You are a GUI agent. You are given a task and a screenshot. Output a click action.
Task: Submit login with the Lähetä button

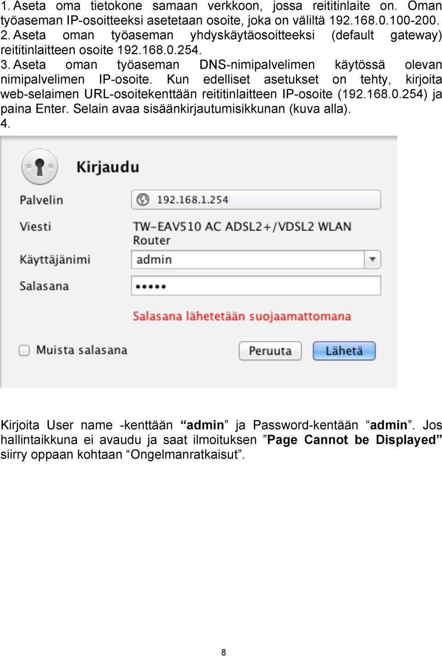(344, 351)
